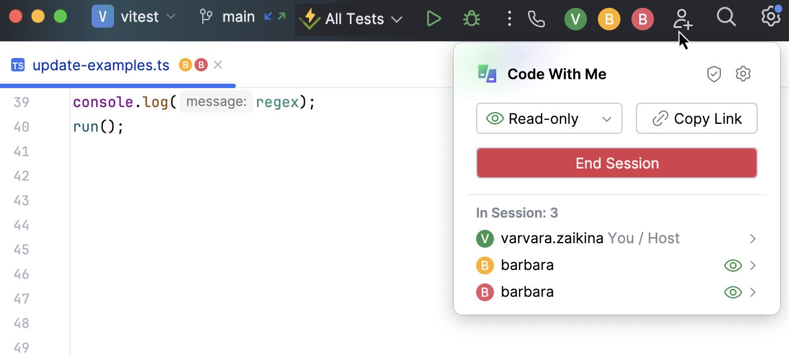Image resolution: width=789 pixels, height=357 pixels.
Task: Open the Read-only permissions dropdown
Action: 549,119
